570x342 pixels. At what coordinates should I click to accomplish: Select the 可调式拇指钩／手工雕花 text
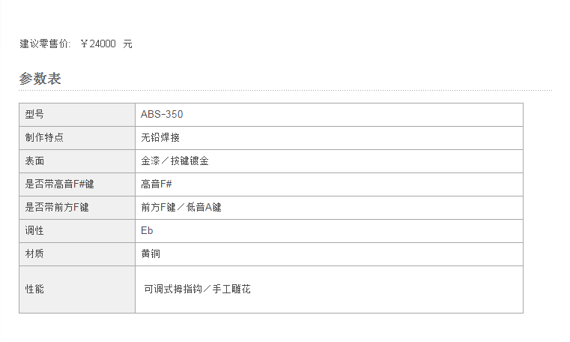198,289
